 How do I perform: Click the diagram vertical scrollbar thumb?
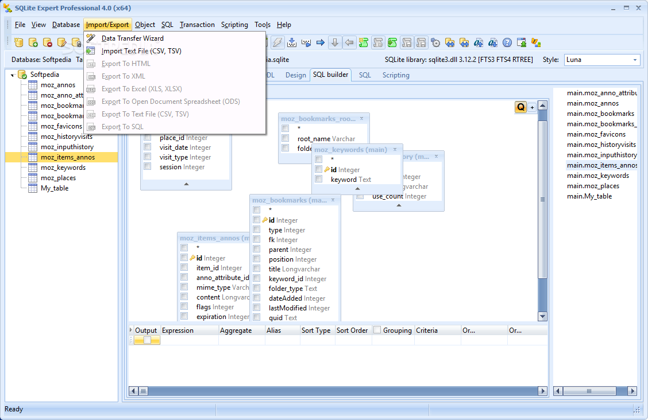point(543,199)
